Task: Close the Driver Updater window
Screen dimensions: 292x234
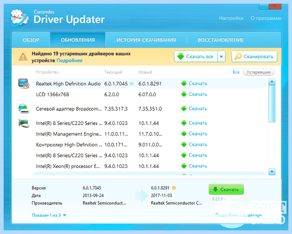Action: pyautogui.click(x=275, y=6)
